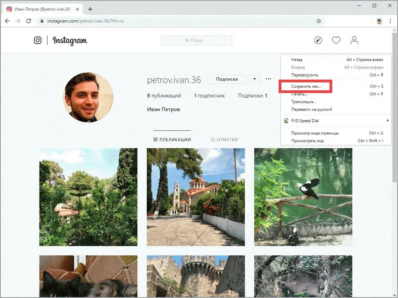Open the Подписки: 1 following list

252,96
